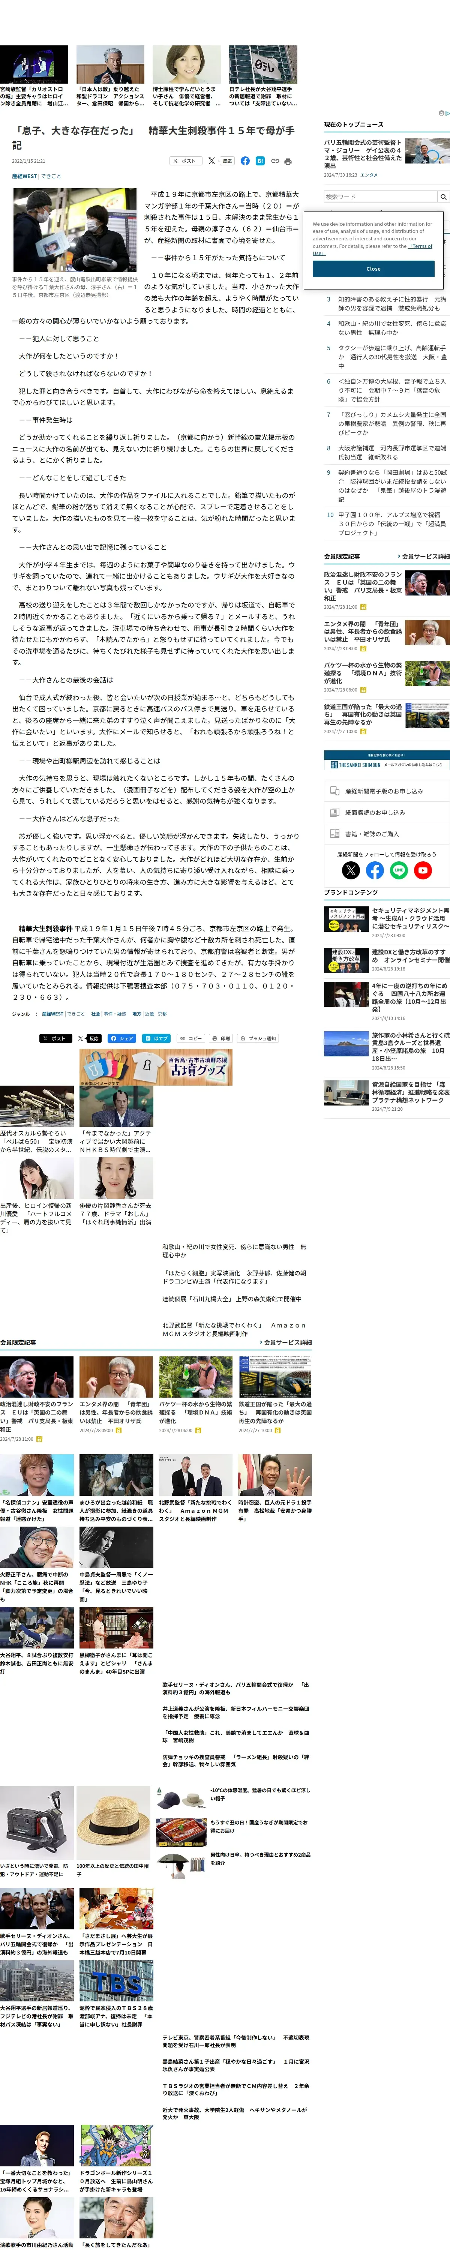Image resolution: width=450 pixels, height=2250 pixels.
Task: Click the コピー button below article
Action: (190, 1038)
